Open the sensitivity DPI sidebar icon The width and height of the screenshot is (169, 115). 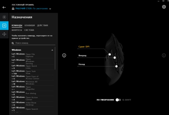(x=4, y=34)
